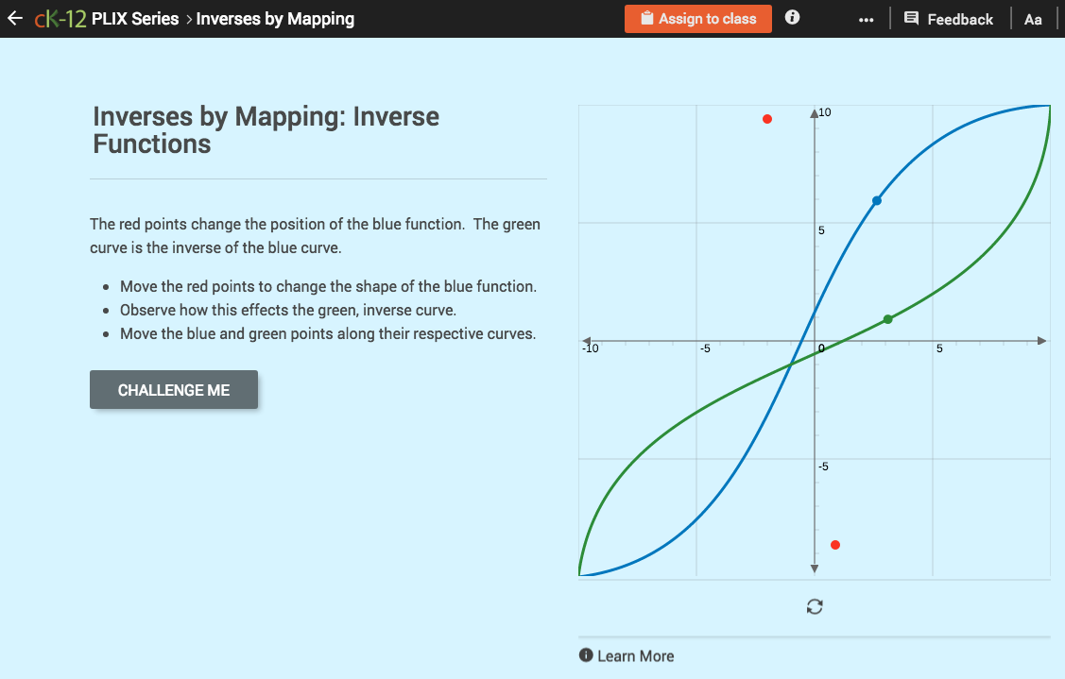Click the Aa text-size icon

[x=1033, y=18]
